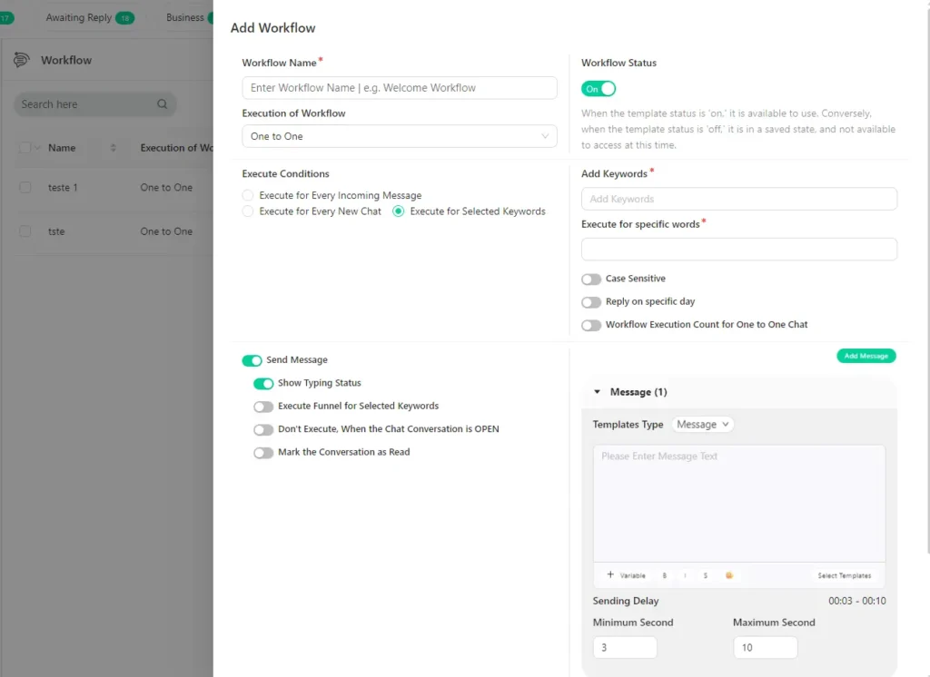The height and width of the screenshot is (677, 930).
Task: Click the Search here field
Action: pyautogui.click(x=94, y=104)
